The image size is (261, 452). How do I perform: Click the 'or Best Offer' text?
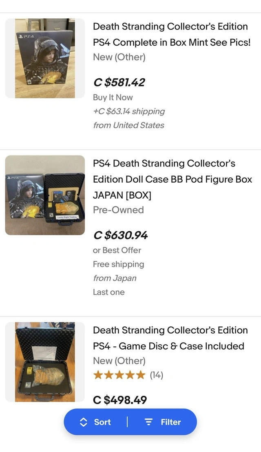click(x=117, y=250)
